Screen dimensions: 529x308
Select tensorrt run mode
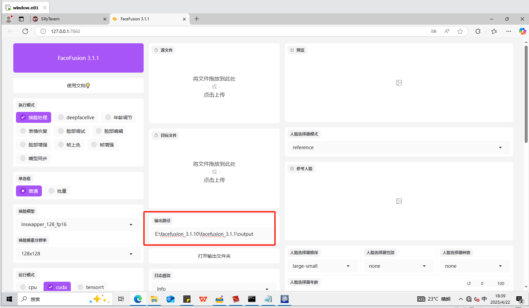[90, 287]
